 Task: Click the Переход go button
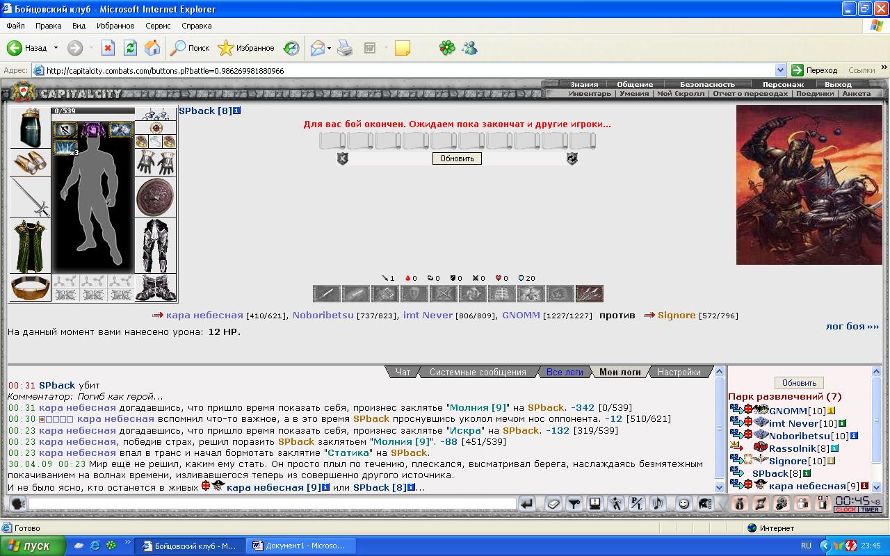point(816,70)
